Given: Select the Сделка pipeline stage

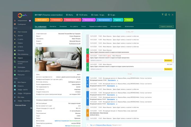Looking at the screenshot, I should 118,20.
